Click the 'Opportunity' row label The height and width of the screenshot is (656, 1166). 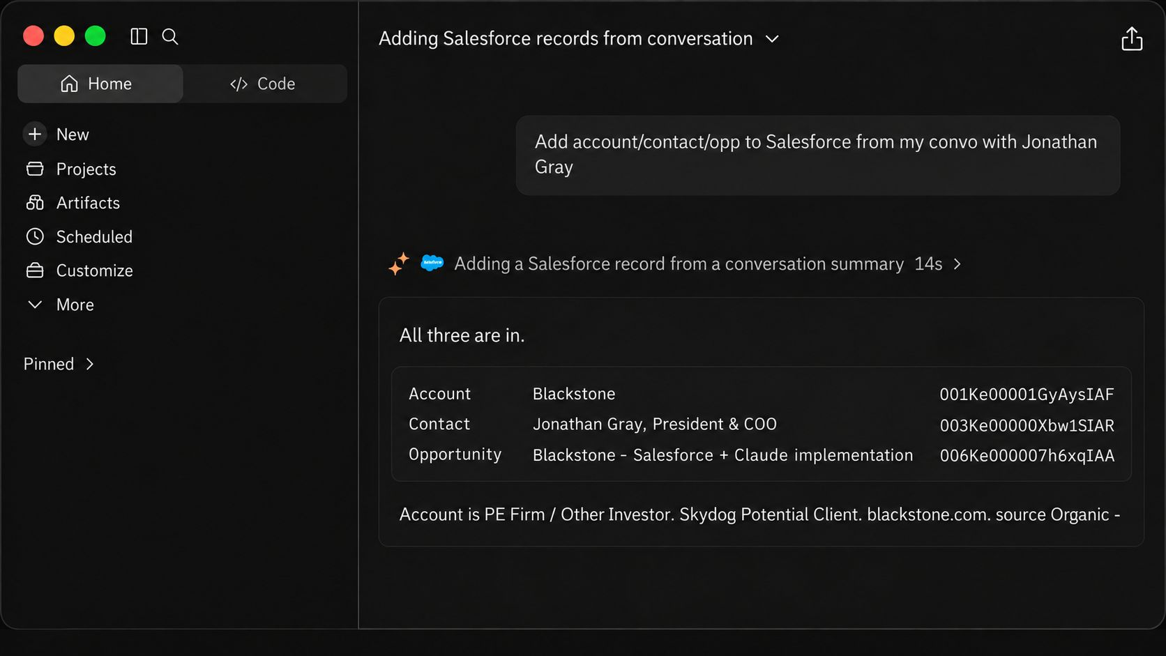(x=455, y=455)
